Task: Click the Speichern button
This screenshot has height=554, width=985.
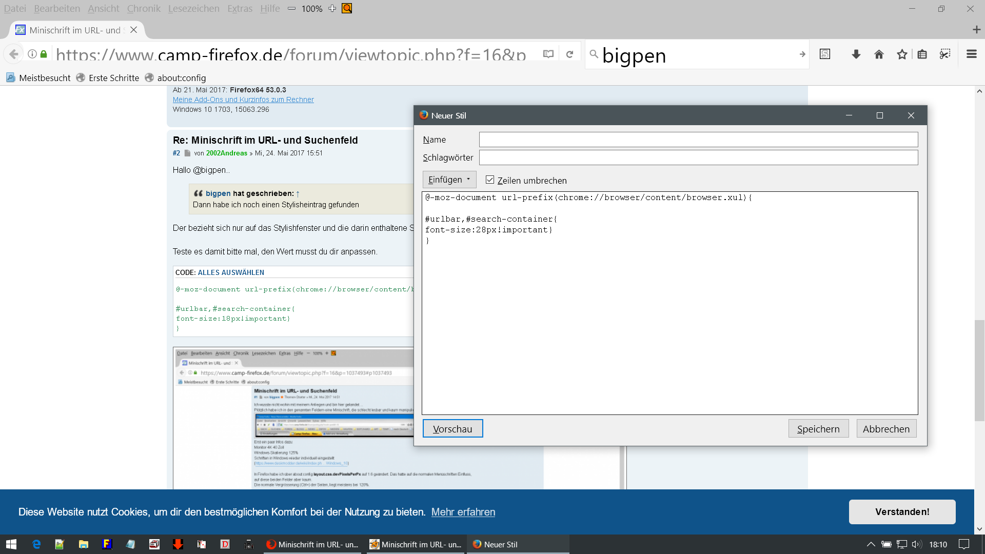Action: tap(818, 429)
